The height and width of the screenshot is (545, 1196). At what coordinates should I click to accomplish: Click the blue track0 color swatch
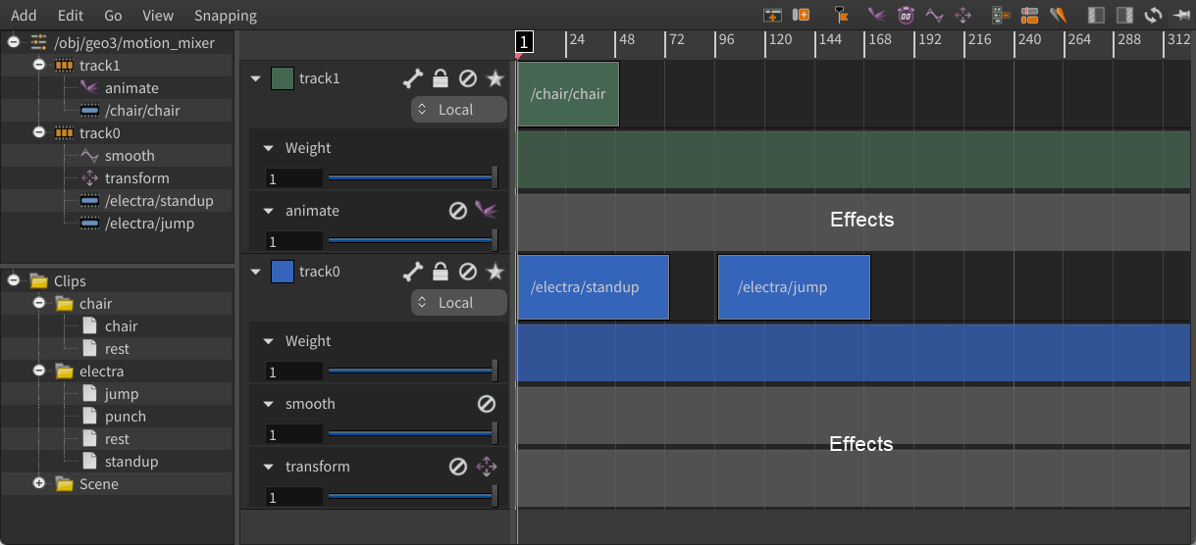click(x=283, y=272)
